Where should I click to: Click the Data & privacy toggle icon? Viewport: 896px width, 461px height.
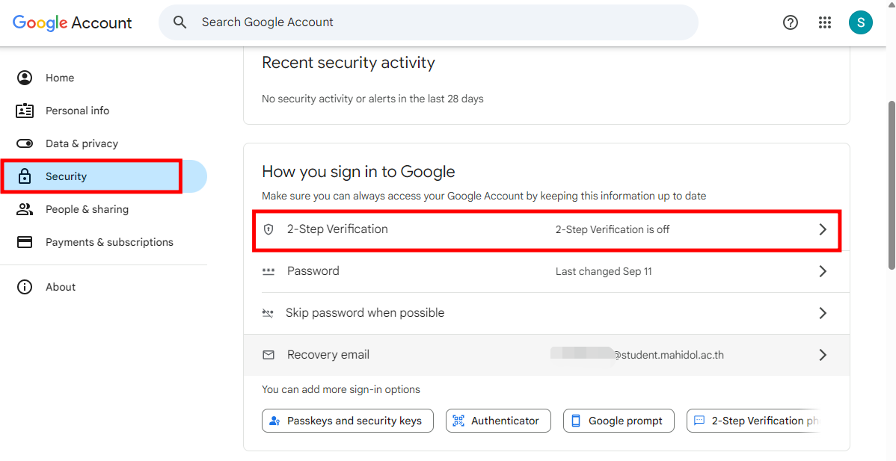25,143
